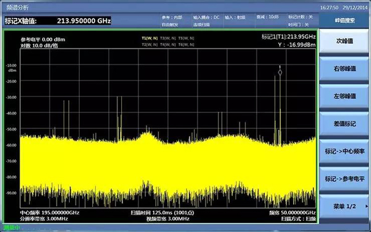Click the 次峰值 softkey
Image resolution: width=371 pixels, height=232 pixels.
(x=344, y=41)
